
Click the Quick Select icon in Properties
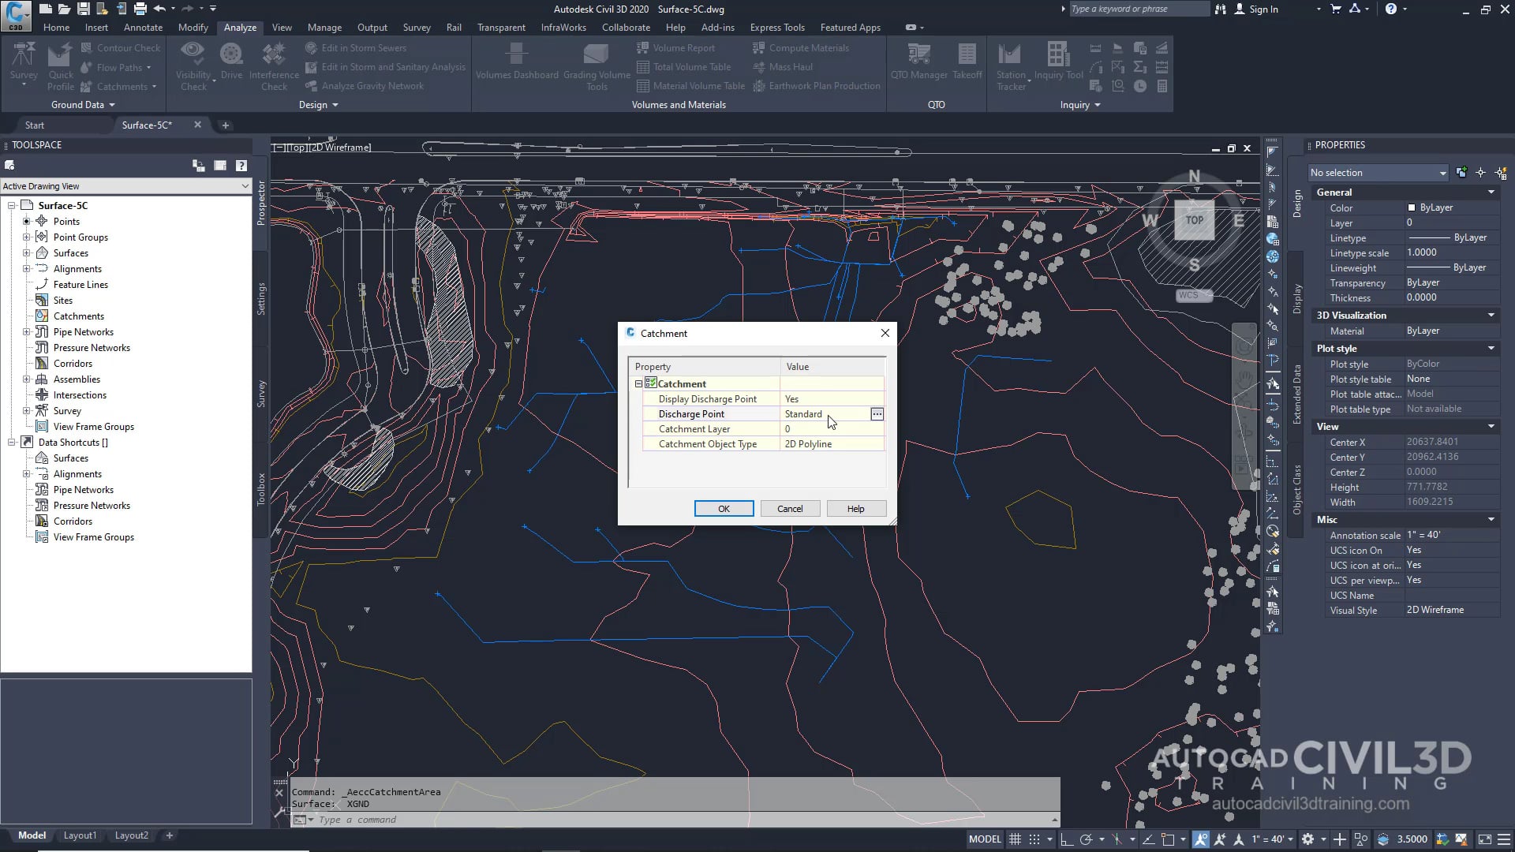tap(1501, 173)
